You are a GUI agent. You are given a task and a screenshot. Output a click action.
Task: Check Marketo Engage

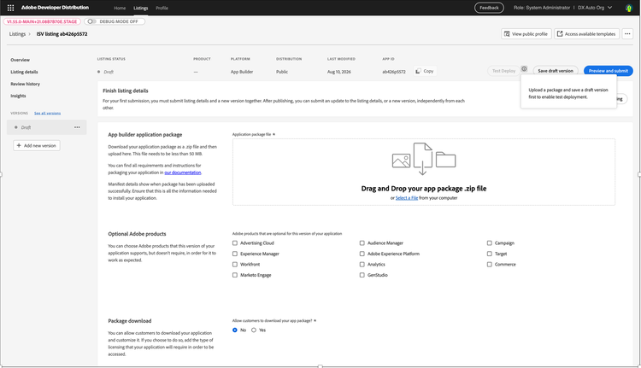click(235, 275)
